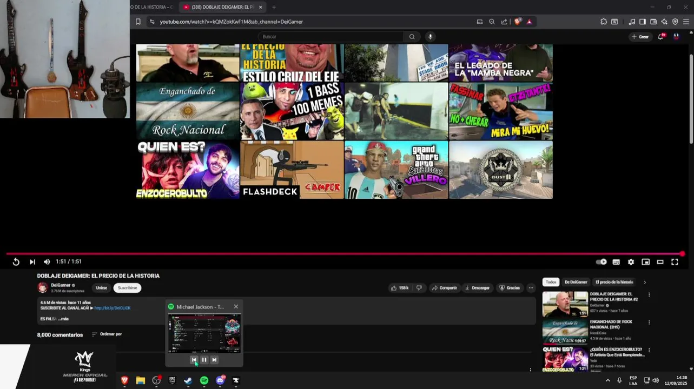Open options for DOBLAJE DEIGAMER #2 suggestion
The height and width of the screenshot is (389, 694).
point(649,295)
